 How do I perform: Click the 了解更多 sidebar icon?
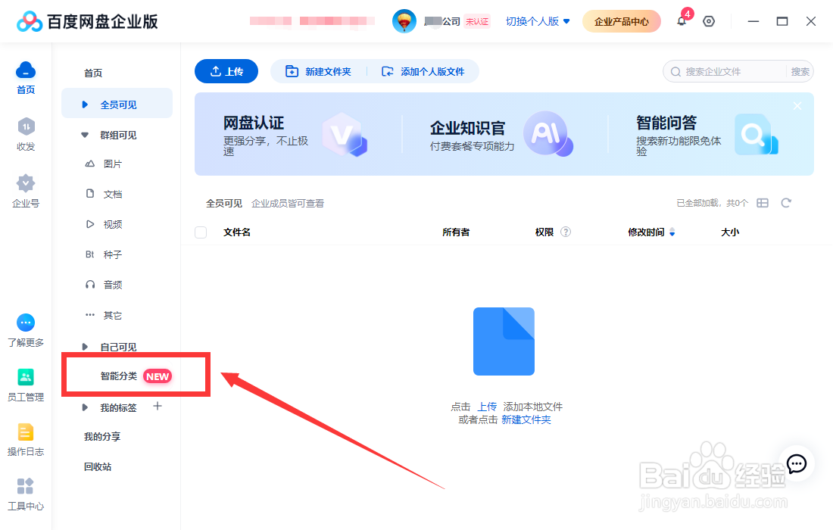tap(25, 331)
